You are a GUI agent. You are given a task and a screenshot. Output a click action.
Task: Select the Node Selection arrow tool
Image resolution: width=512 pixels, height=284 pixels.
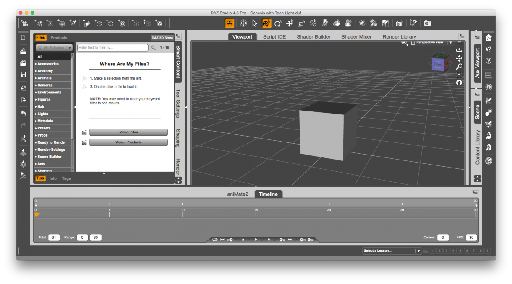(254, 23)
